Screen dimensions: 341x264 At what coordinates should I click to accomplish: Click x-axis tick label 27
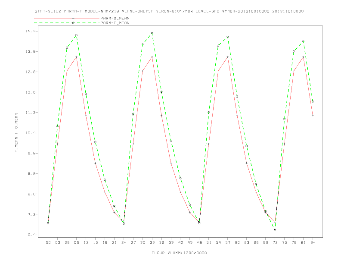tap(133, 242)
